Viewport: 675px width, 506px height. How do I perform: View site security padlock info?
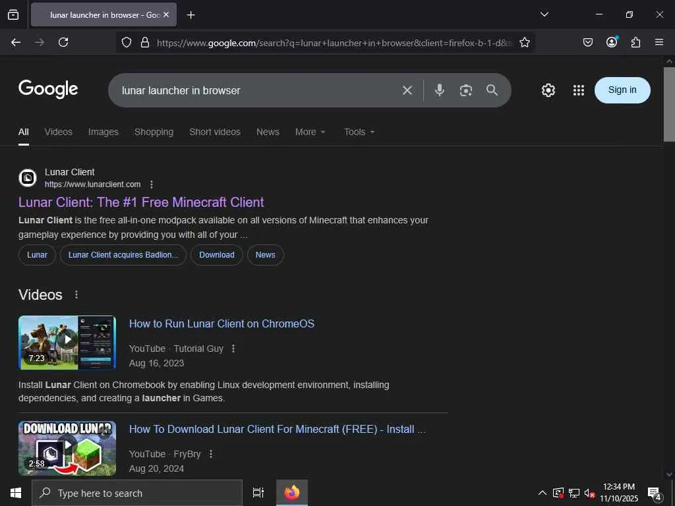click(145, 42)
